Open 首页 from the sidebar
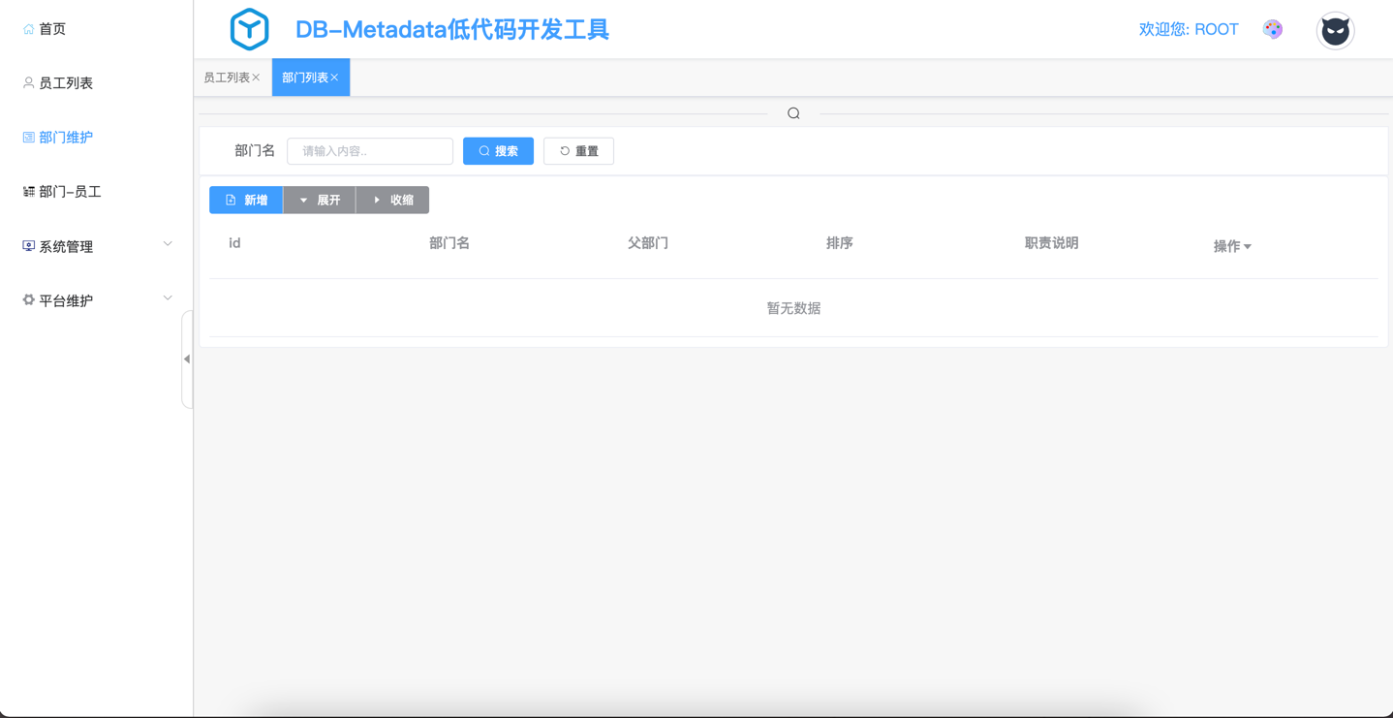 (x=52, y=29)
